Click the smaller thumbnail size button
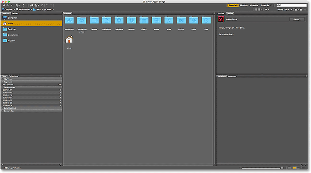The image size is (311, 173). 240,168
